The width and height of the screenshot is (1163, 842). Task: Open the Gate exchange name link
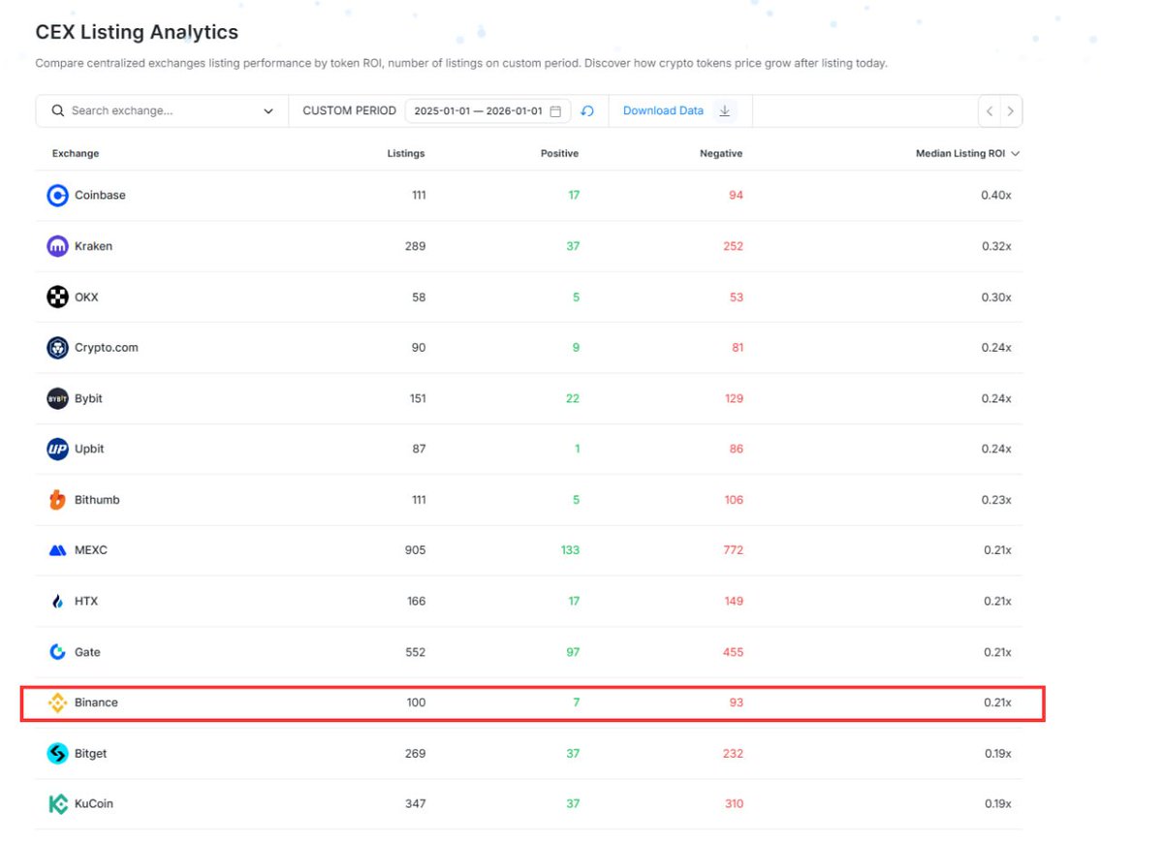click(x=87, y=652)
